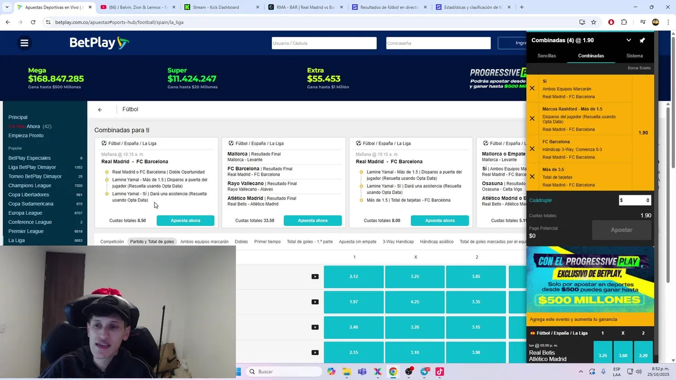Play the live stream for the 2.12 odds row

(315, 277)
